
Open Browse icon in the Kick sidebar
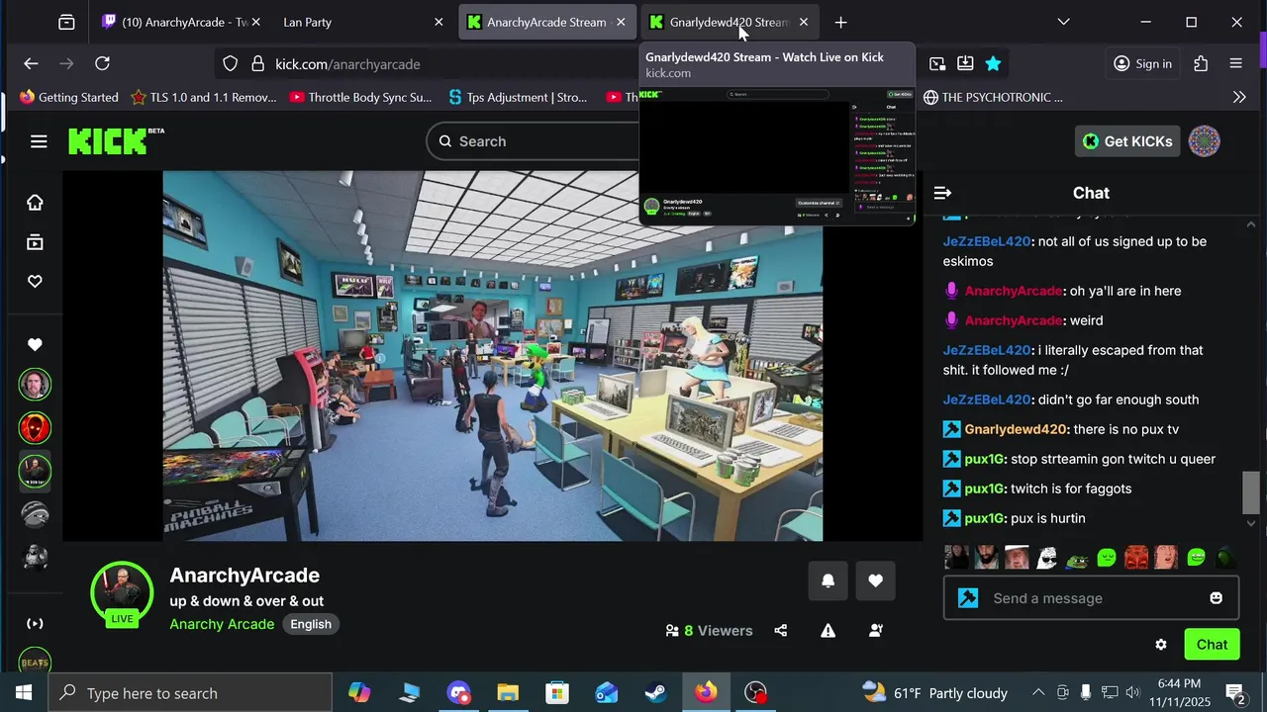click(x=35, y=242)
